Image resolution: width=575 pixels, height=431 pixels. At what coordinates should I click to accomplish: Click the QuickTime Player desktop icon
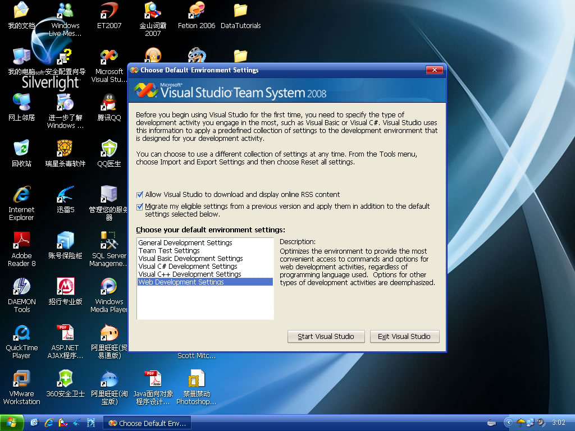tap(21, 333)
